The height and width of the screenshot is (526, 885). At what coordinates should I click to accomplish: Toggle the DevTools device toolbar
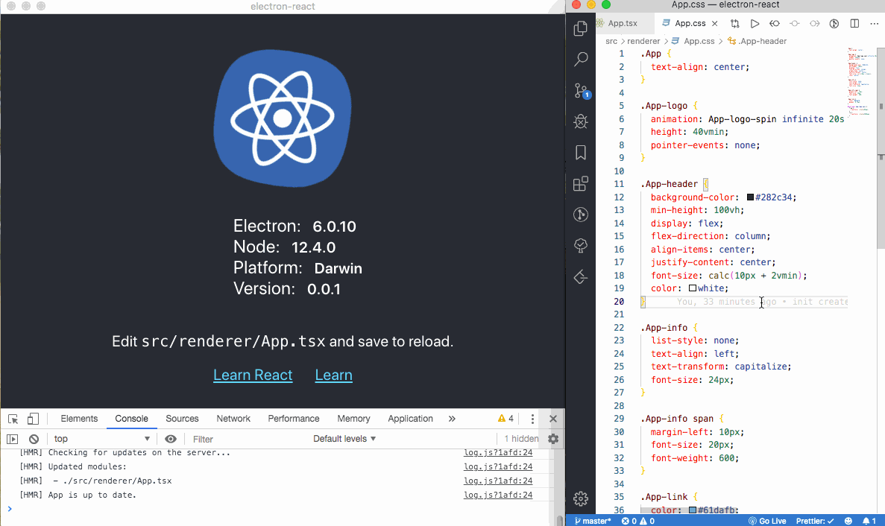[x=34, y=419]
